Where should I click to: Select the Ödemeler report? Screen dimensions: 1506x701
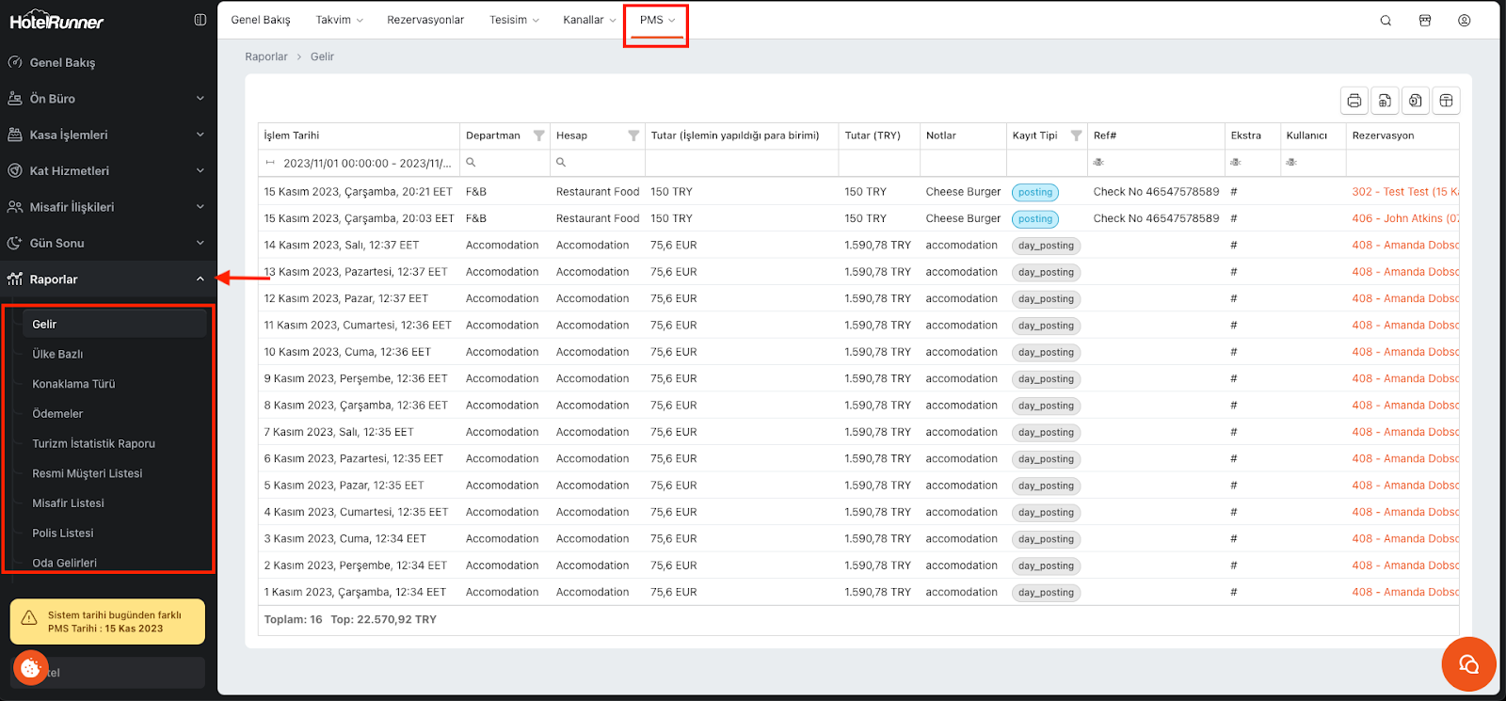(57, 414)
